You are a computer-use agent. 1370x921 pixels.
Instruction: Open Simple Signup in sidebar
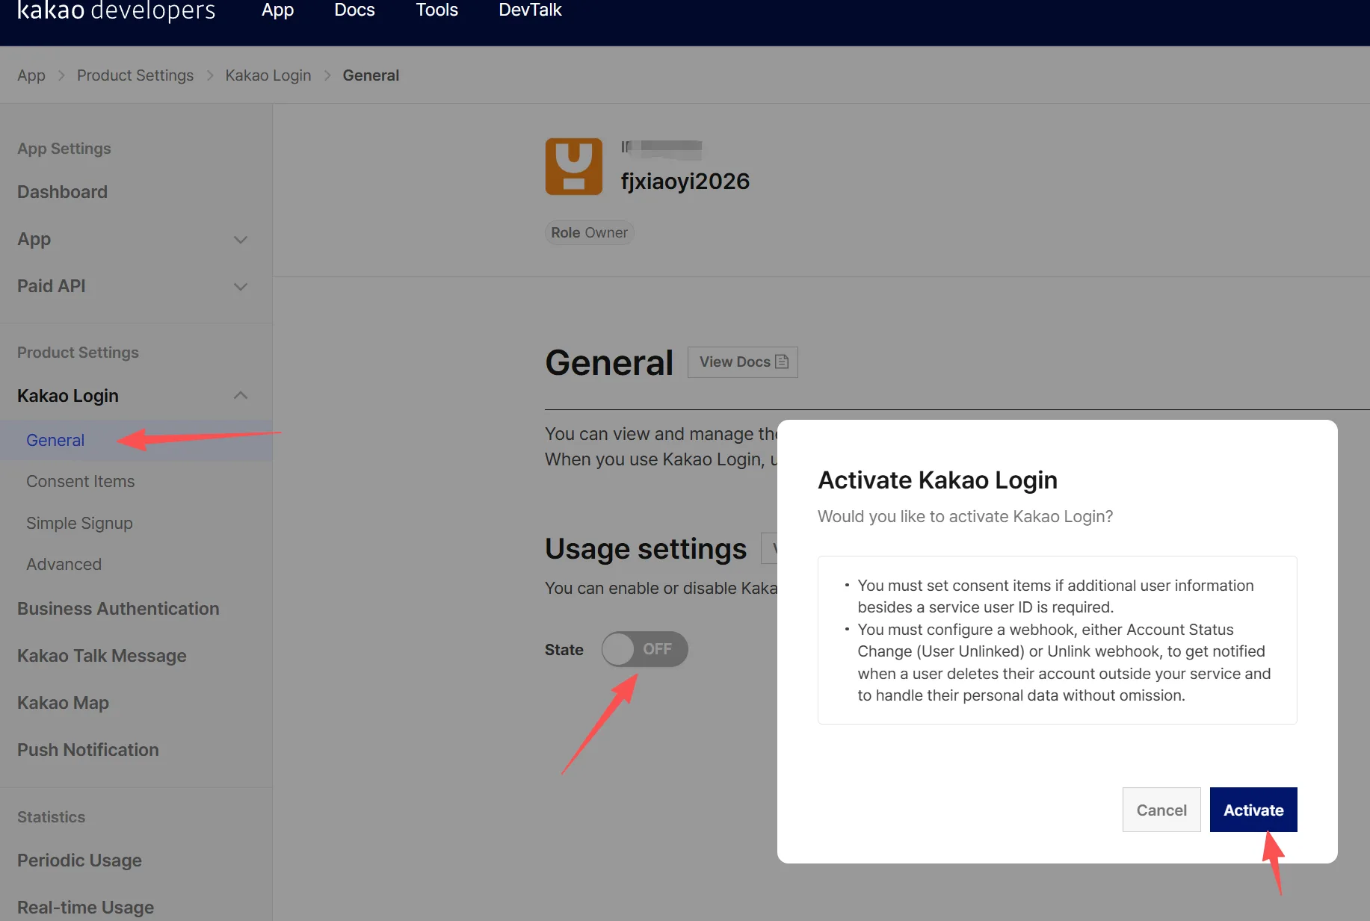79,523
